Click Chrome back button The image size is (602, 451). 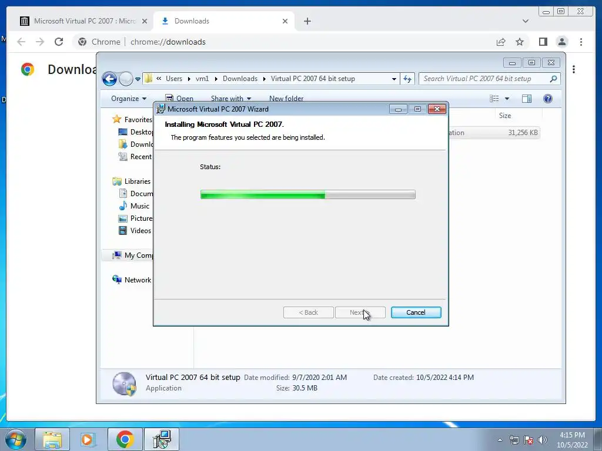pos(21,42)
